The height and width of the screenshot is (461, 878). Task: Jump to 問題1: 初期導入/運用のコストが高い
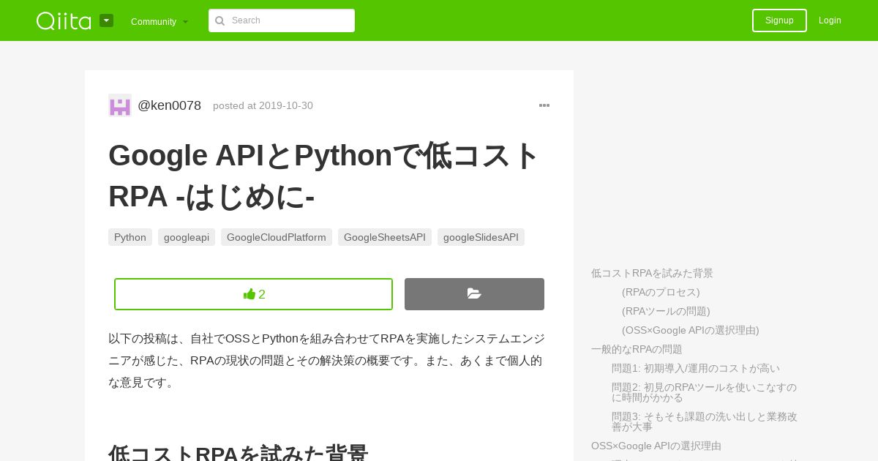point(696,368)
